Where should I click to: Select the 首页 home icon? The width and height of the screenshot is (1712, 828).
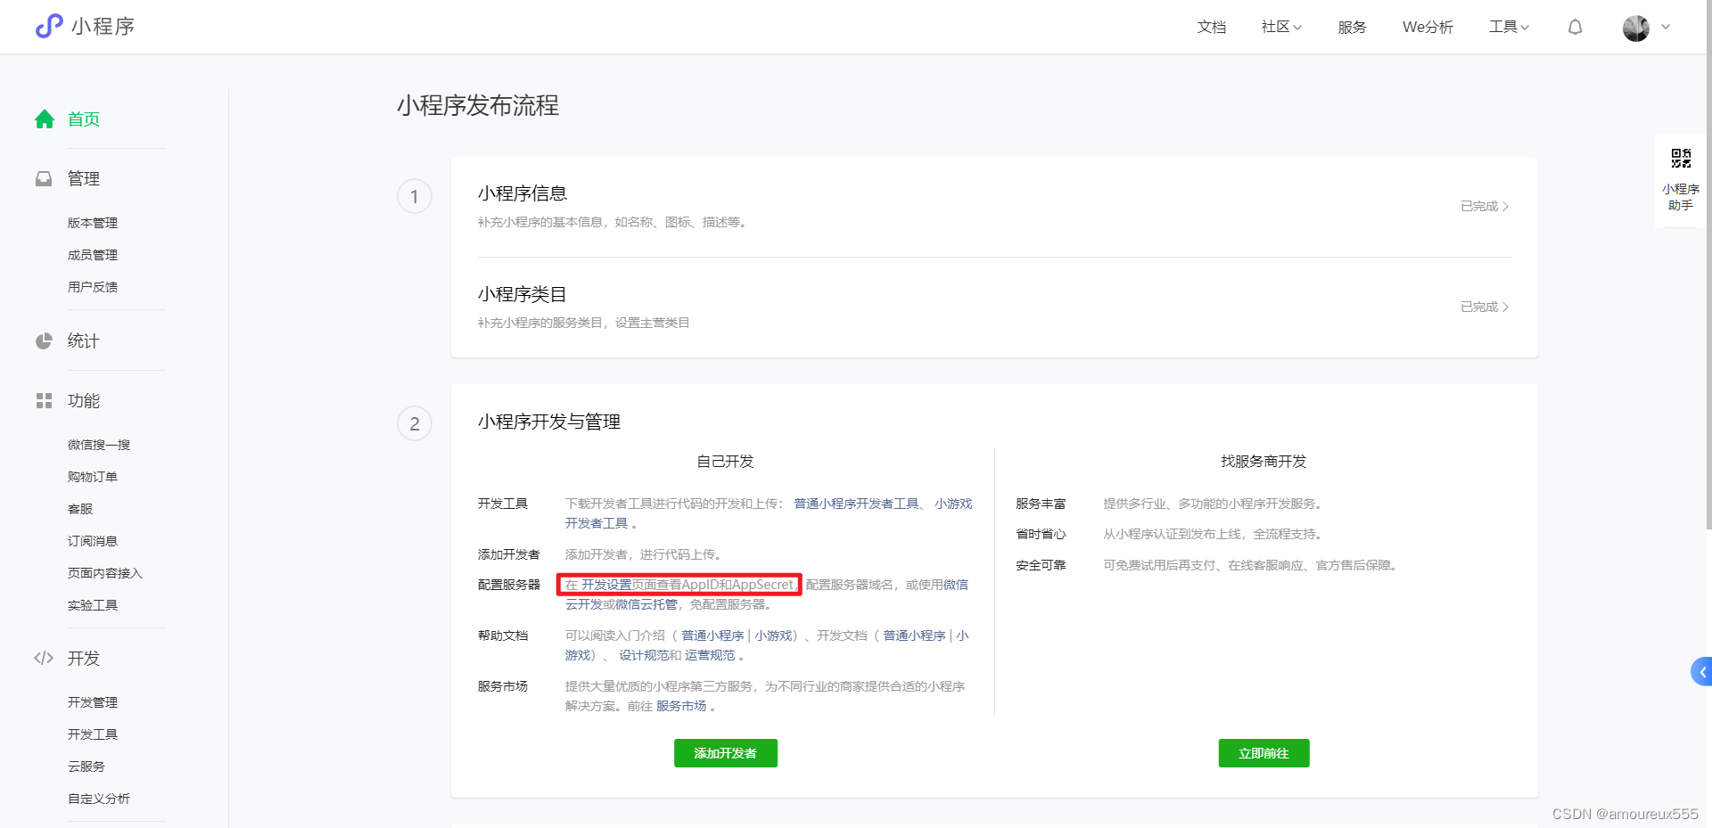tap(45, 119)
